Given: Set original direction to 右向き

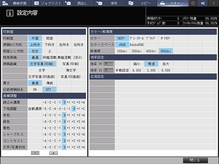Looking at the screenshot, I should [78, 45].
